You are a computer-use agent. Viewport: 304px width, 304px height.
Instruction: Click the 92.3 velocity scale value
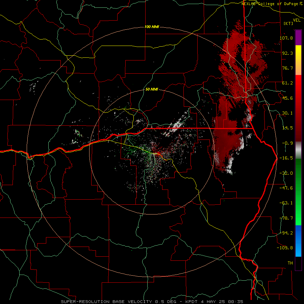(x=287, y=53)
